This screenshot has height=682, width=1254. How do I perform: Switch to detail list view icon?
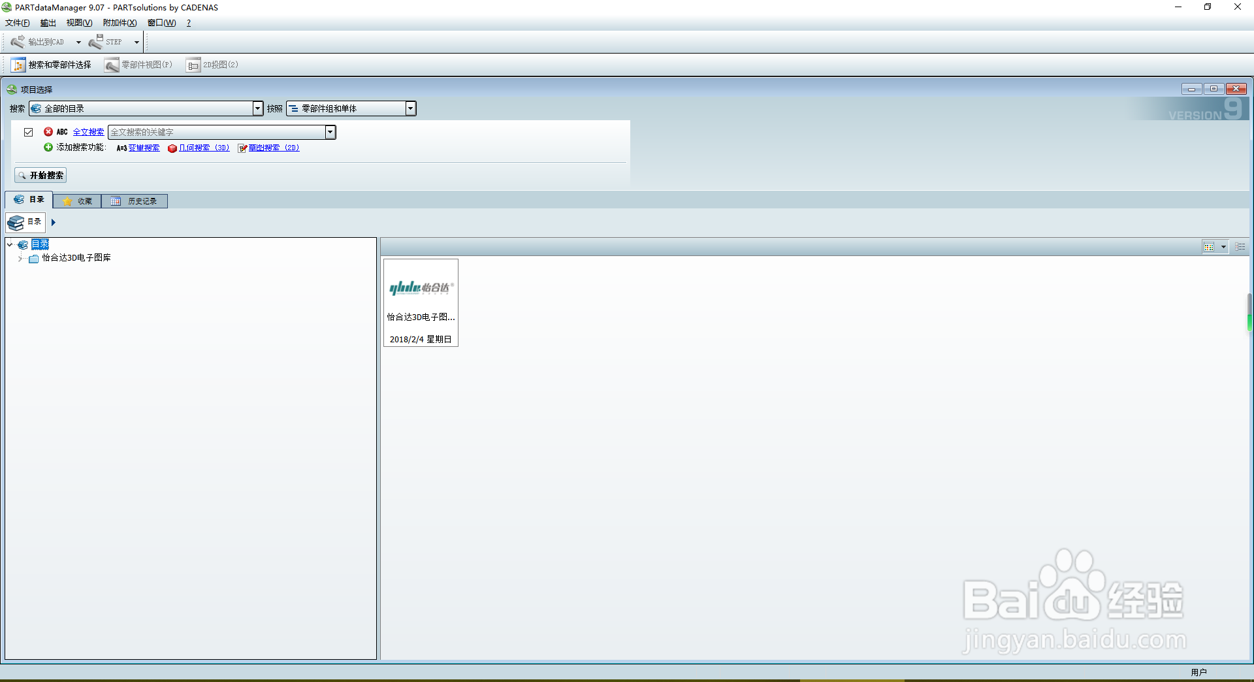(x=1241, y=246)
